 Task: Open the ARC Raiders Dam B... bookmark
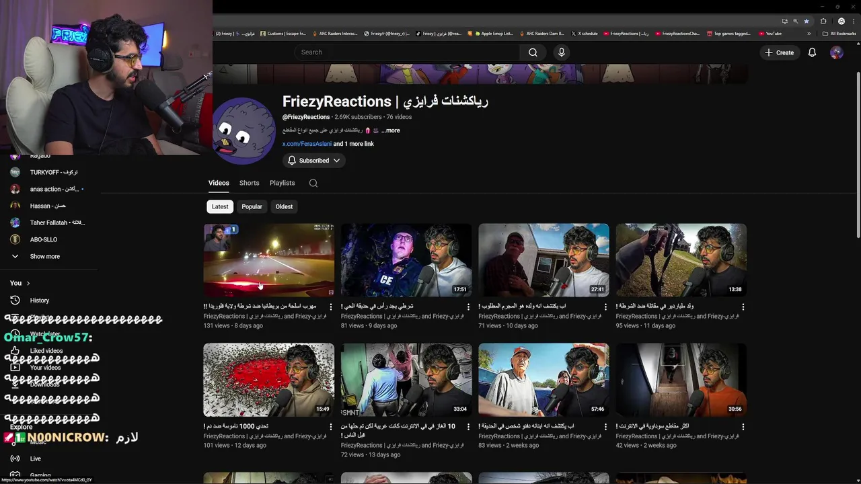tap(541, 34)
